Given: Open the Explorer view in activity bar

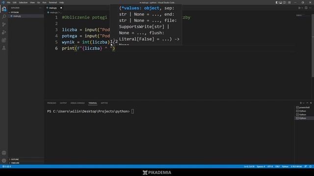Looking at the screenshot, I should tap(4, 9).
